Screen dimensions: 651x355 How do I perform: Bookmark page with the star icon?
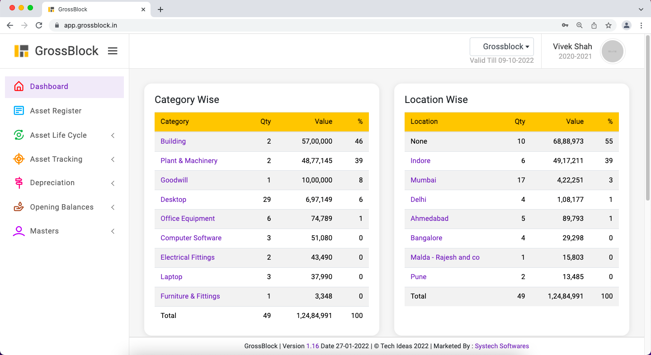[x=609, y=25]
